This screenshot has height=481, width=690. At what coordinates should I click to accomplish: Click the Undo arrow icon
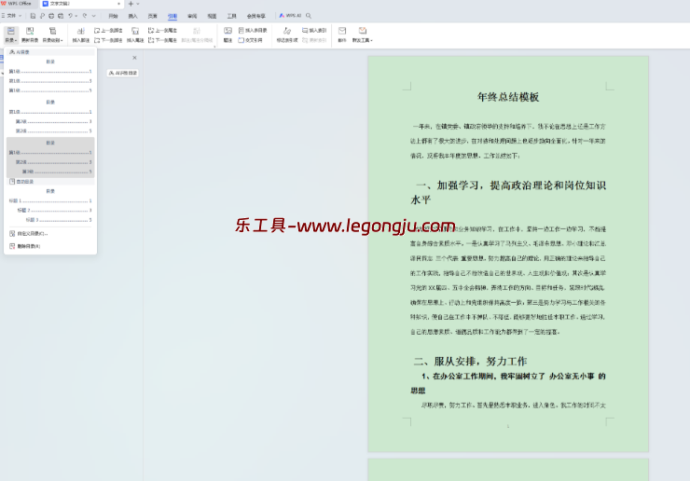[70, 16]
